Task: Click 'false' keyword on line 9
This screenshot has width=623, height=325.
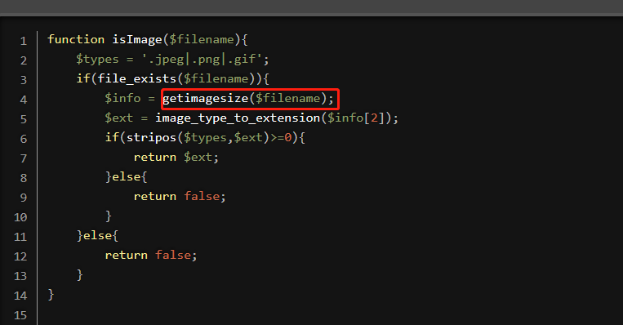Action: [202, 196]
